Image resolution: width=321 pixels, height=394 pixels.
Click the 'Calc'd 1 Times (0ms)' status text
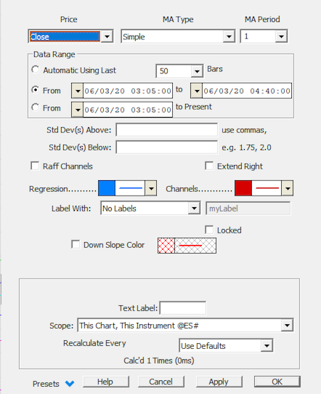pyautogui.click(x=159, y=361)
